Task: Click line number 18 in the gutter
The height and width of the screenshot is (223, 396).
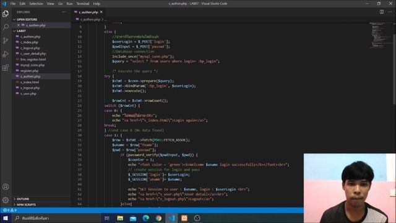Action: [80, 76]
